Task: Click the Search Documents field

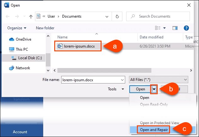Action: coord(158,16)
